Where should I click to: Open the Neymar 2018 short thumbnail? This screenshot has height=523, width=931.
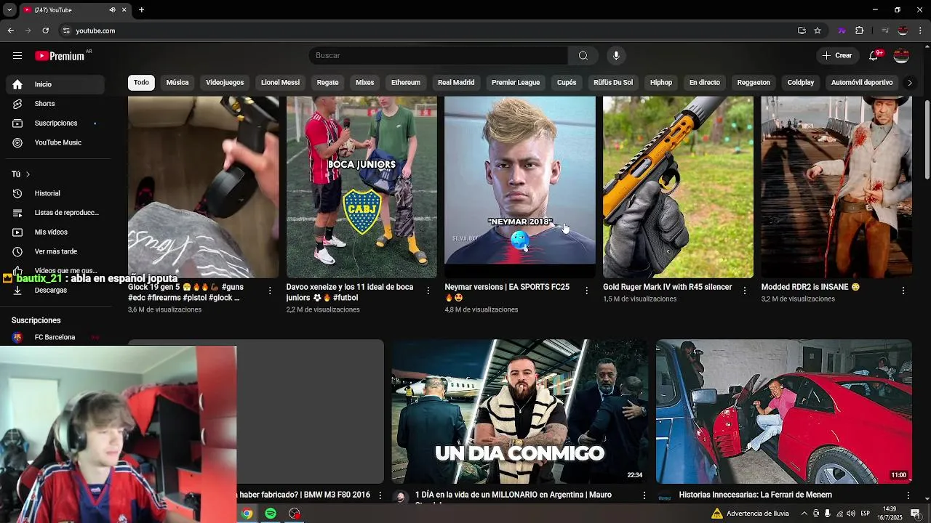pos(520,187)
